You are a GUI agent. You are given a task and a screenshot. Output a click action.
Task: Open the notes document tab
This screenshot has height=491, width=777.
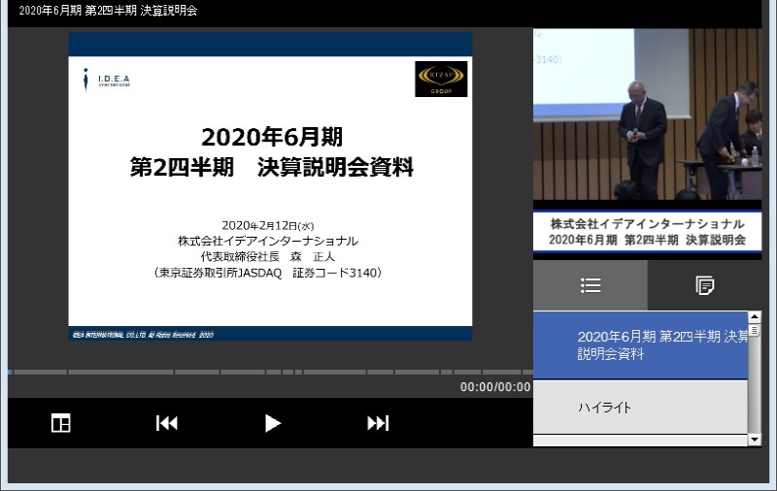[x=705, y=285]
